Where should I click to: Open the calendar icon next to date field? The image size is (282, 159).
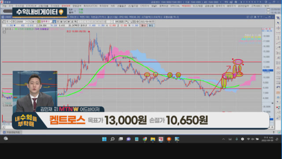pyautogui.click(x=153, y=22)
